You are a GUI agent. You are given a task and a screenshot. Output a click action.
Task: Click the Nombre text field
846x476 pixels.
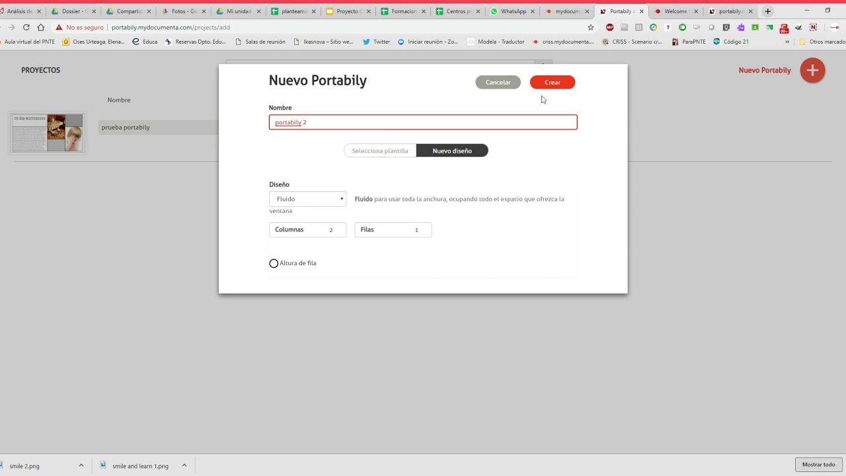(423, 122)
